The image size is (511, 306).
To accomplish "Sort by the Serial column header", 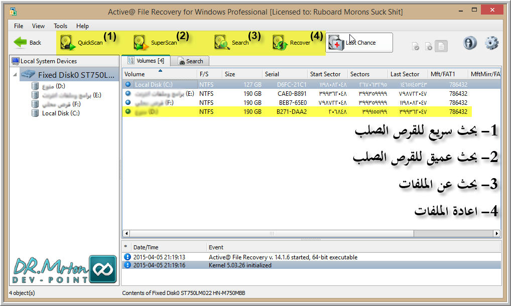I will (285, 74).
